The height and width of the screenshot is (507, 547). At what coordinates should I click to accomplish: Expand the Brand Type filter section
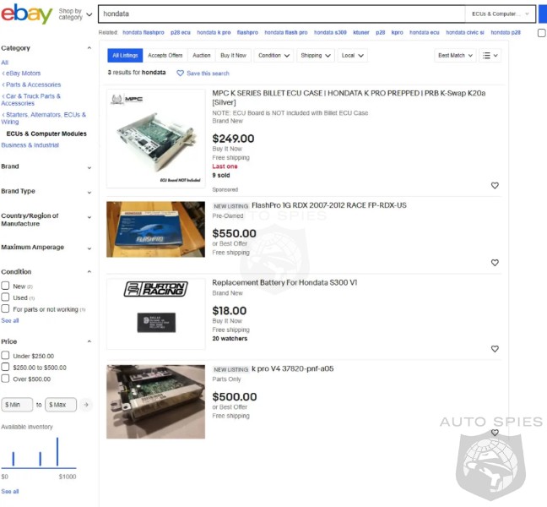coord(89,193)
